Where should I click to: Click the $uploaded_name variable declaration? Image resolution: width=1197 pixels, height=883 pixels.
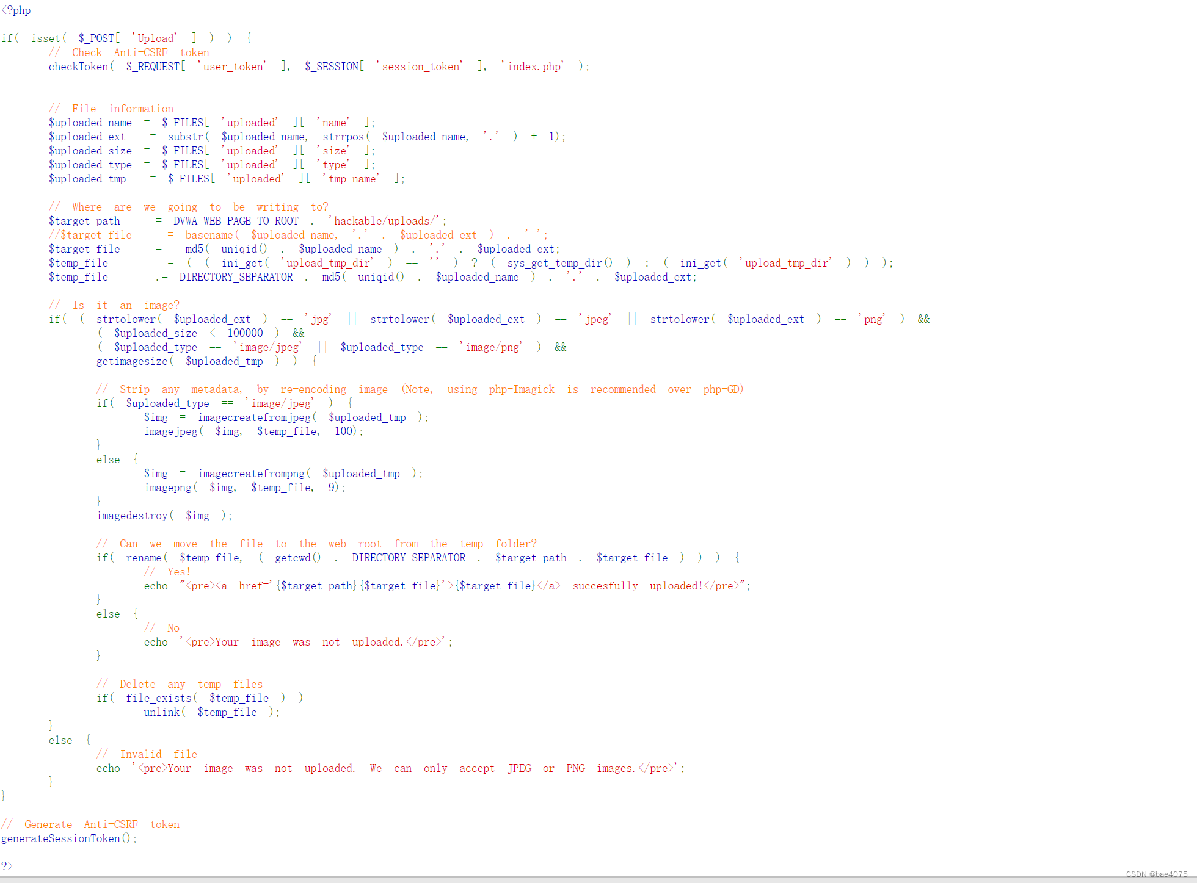90,123
